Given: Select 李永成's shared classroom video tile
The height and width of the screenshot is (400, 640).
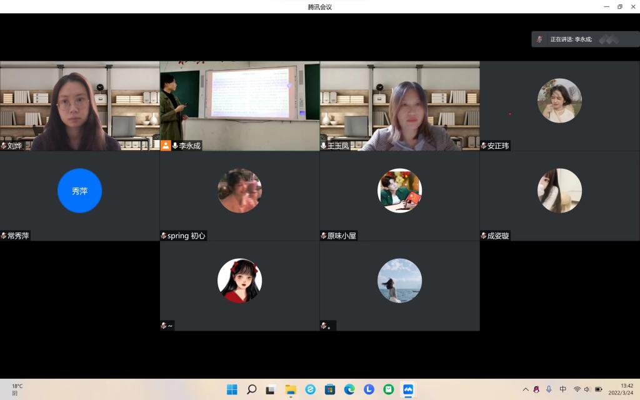Looking at the screenshot, I should click(239, 100).
